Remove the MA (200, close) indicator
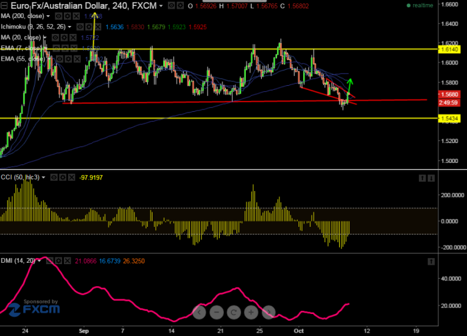The height and width of the screenshot is (336, 467). click(76, 16)
